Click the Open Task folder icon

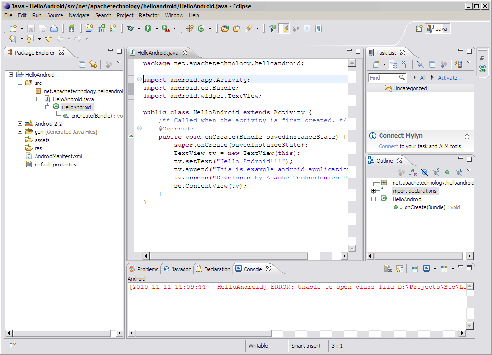[236, 28]
